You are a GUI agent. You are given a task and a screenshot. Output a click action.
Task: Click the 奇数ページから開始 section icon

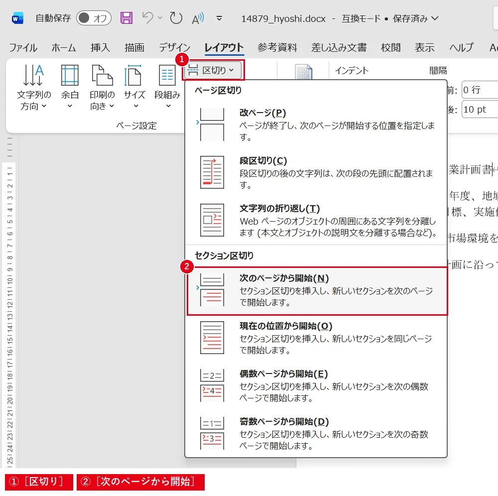coord(212,433)
